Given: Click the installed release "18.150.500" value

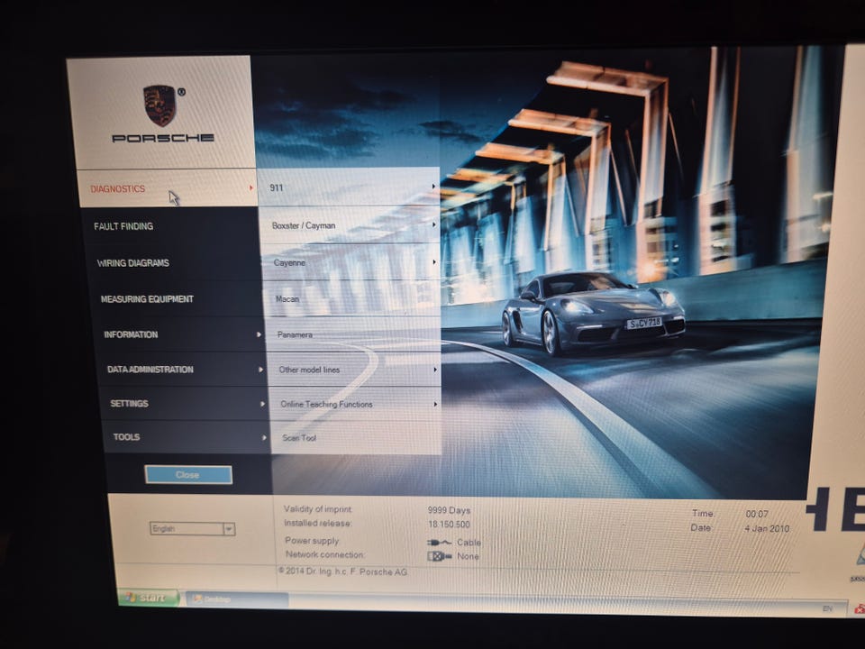Looking at the screenshot, I should coord(449,525).
